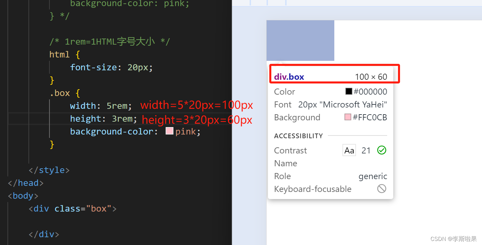
Task: Click the black swatch beside #000000
Action: coord(349,92)
